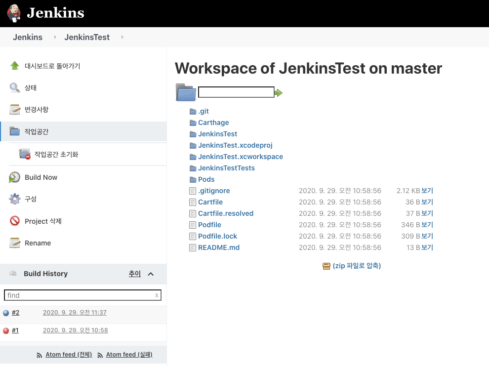Click the folder icon beside .git
This screenshot has height=366, width=489.
[x=193, y=112]
